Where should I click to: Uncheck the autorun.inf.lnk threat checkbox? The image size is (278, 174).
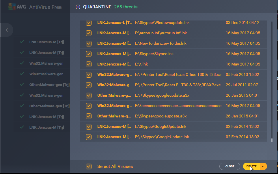(88, 33)
